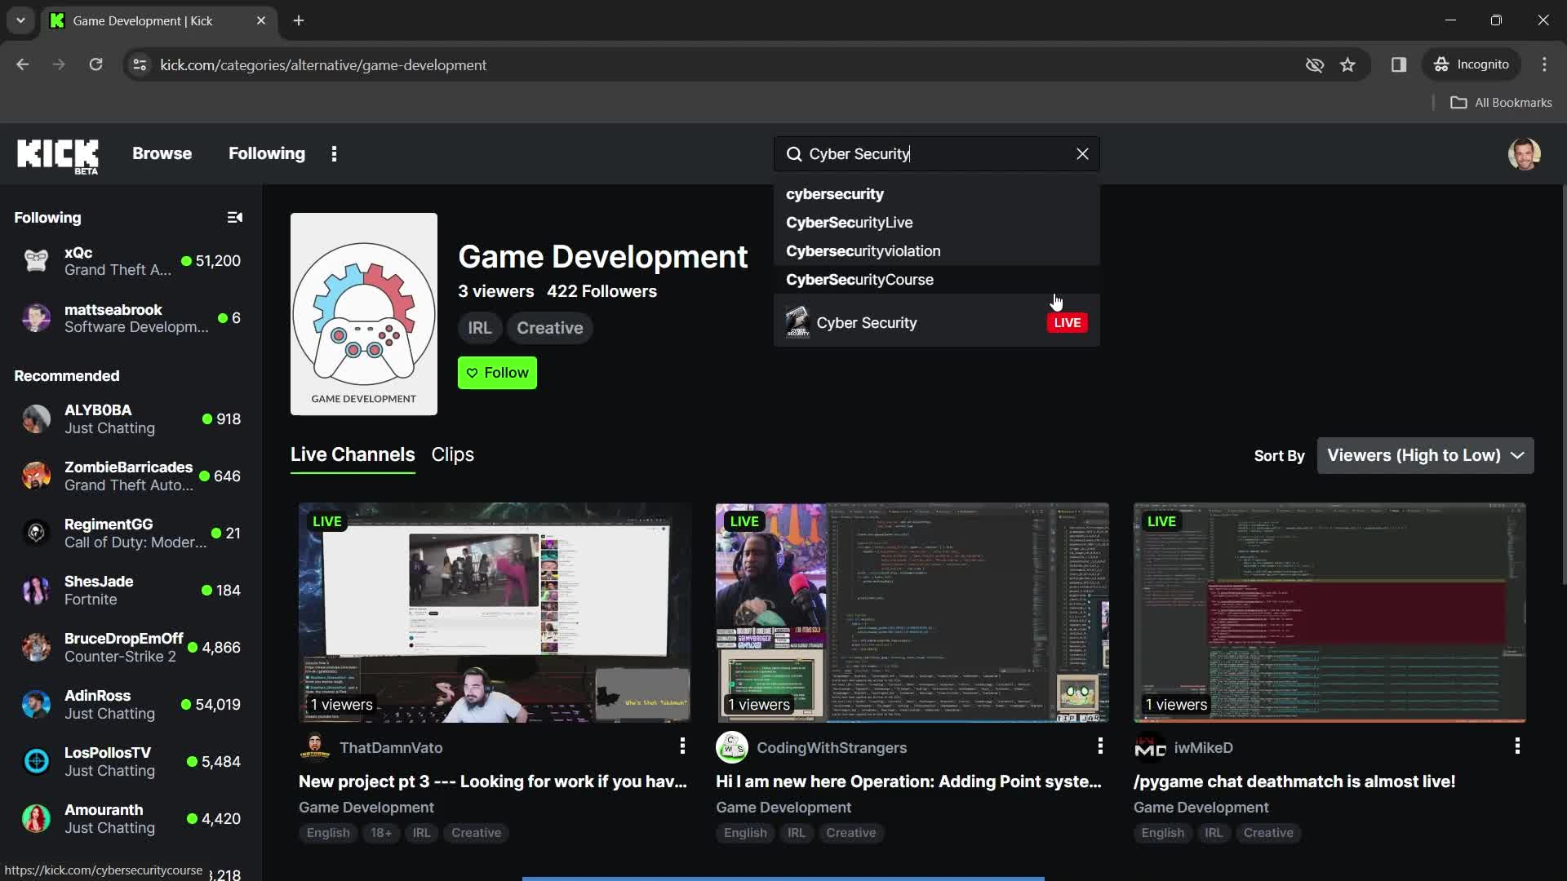Image resolution: width=1567 pixels, height=881 pixels.
Task: Switch to Live Channels tab
Action: click(353, 454)
